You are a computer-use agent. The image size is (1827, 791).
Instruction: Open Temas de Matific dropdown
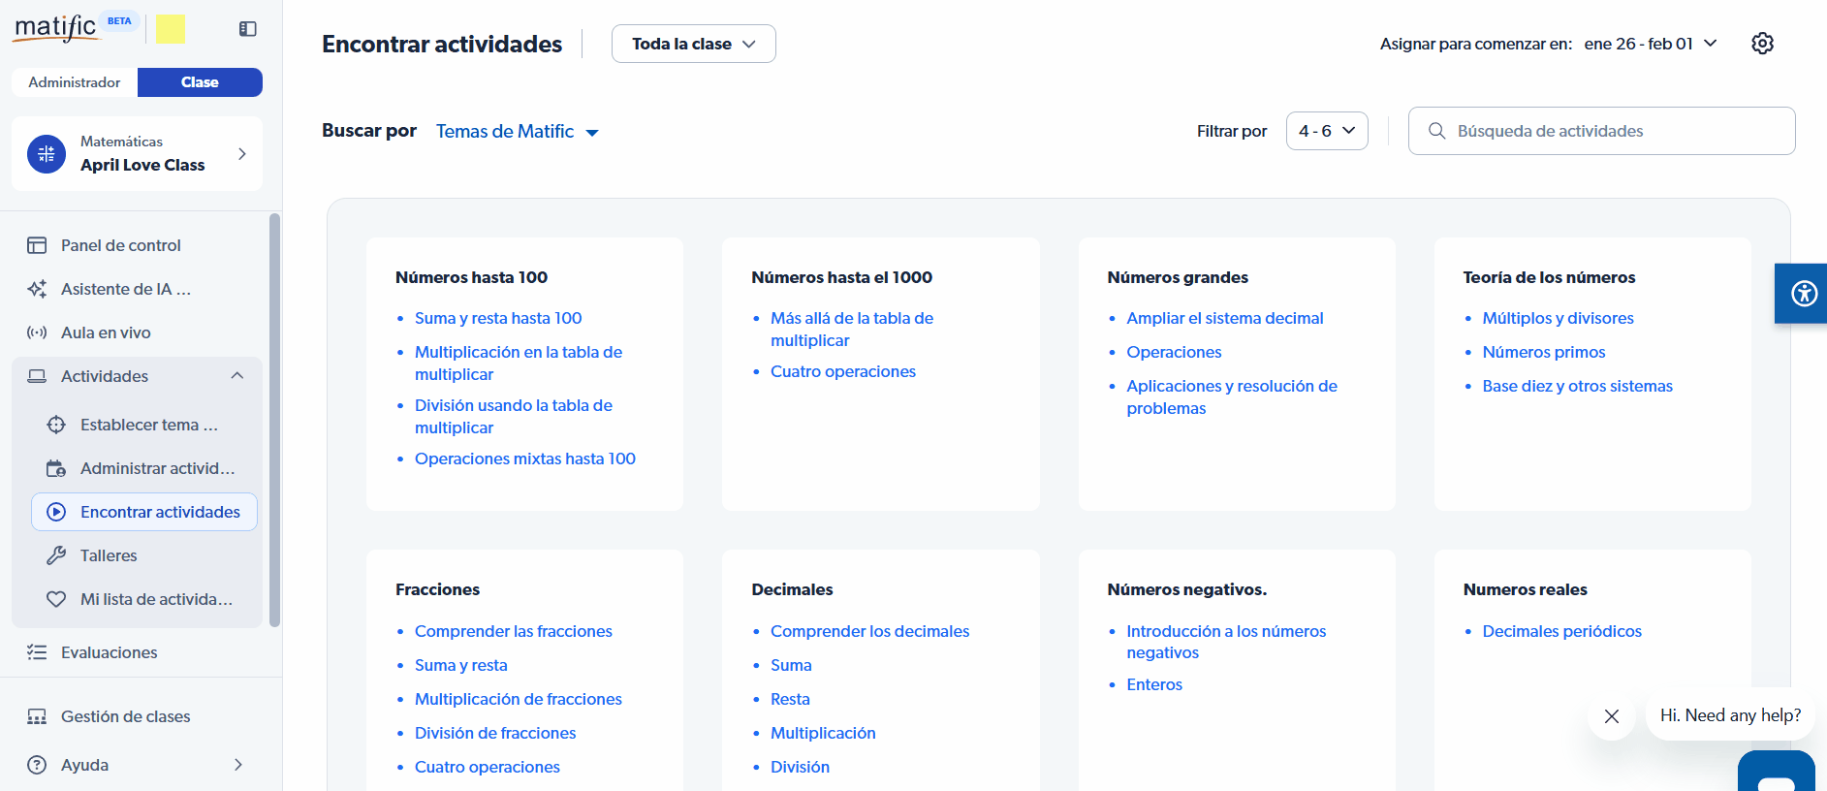coord(518,131)
